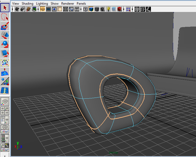Viewport: 196px width, 157px height.
Task: Select the Scale tool
Action: click(5, 53)
